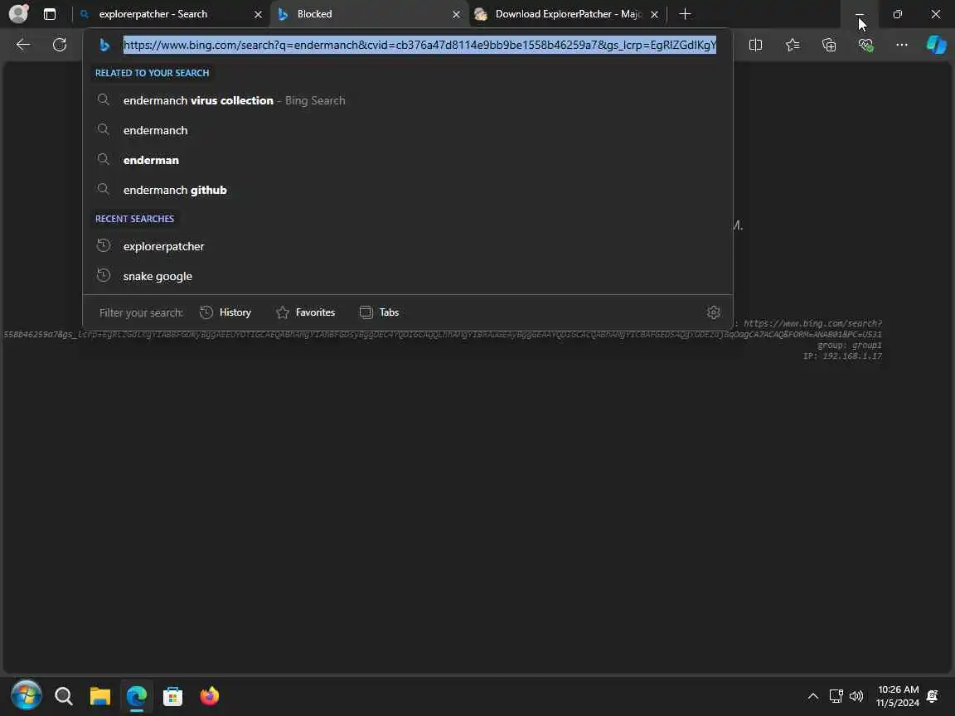Viewport: 955px width, 716px height.
Task: Open split screen view
Action: point(755,45)
